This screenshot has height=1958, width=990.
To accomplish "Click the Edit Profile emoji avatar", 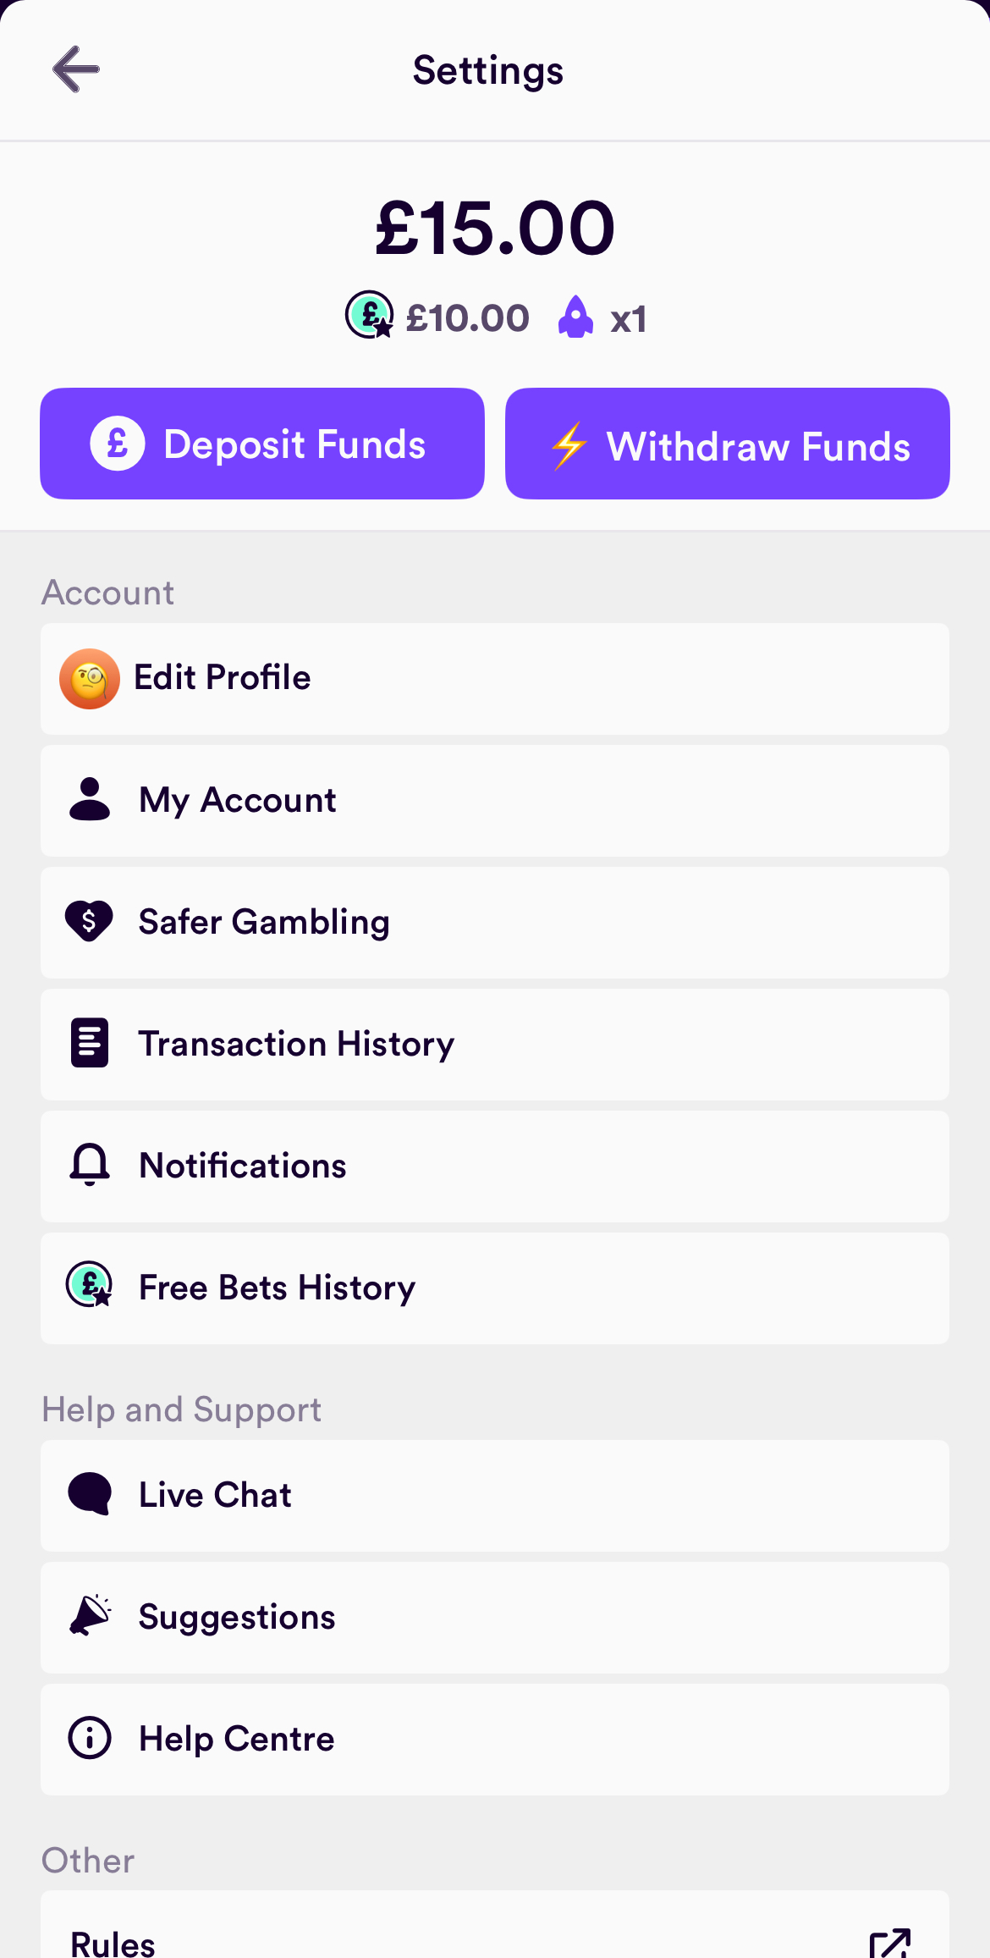I will (x=90, y=679).
